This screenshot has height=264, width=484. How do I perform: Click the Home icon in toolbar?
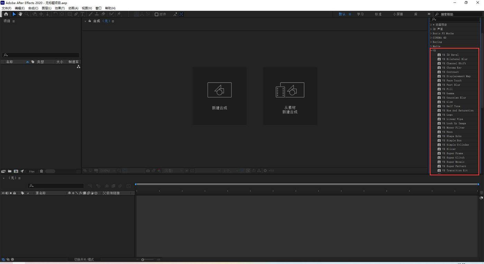[6, 14]
